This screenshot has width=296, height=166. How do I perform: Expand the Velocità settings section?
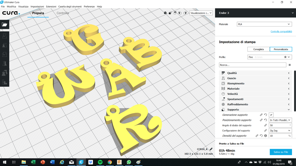(x=256, y=94)
